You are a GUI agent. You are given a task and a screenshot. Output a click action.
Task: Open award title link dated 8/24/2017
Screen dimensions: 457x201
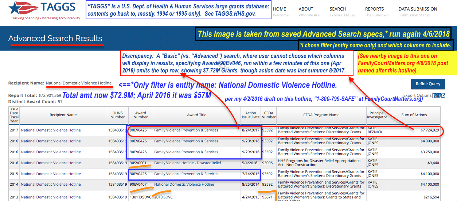(x=186, y=130)
